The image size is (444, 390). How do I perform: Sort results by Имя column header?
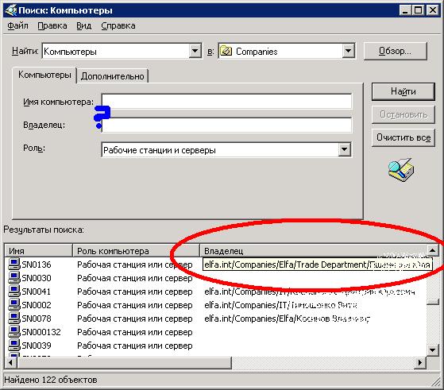[38, 251]
